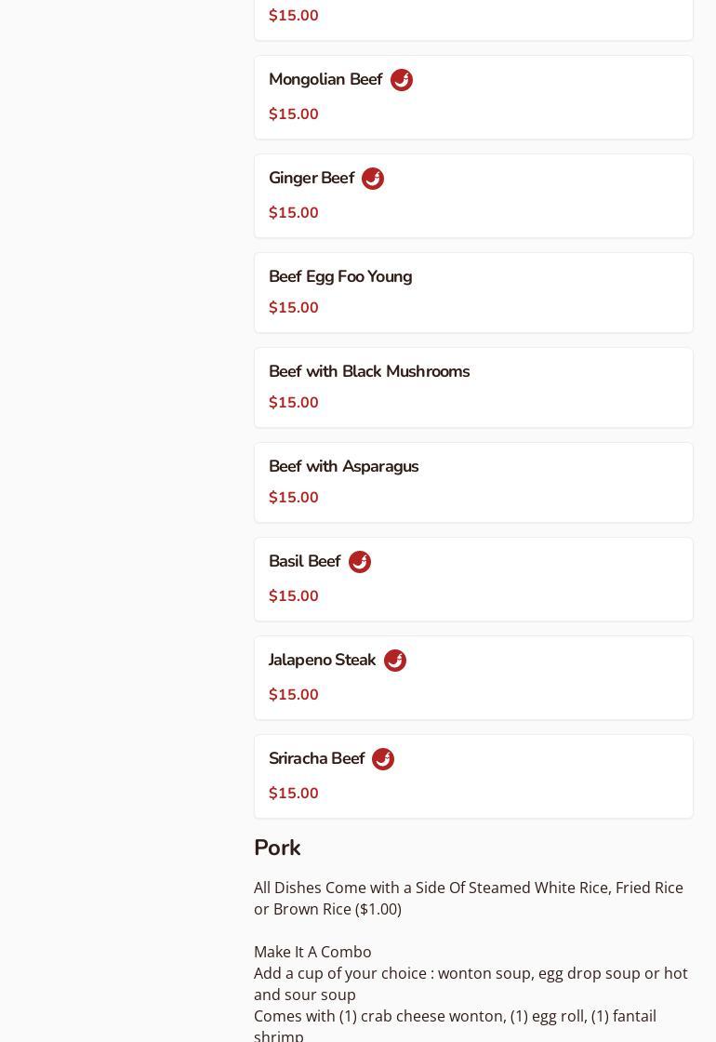Click the spicy icon beside Basil Beef
716x1042 pixels.
pos(360,562)
